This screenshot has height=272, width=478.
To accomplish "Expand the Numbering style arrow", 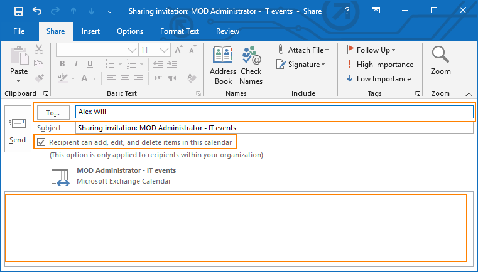I will click(x=142, y=64).
